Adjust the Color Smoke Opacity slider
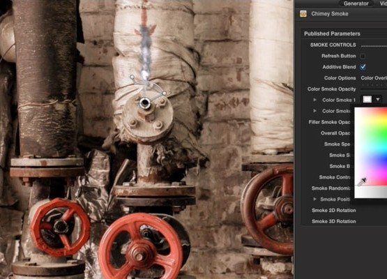This screenshot has height=279, width=387. point(374,89)
